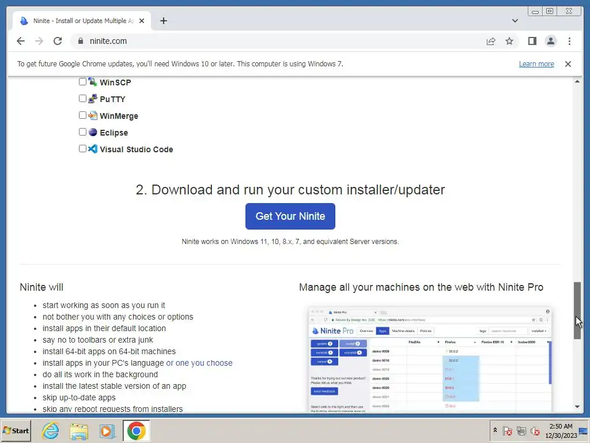Click the WinSCP app icon
The height and width of the screenshot is (443, 590).
[93, 82]
